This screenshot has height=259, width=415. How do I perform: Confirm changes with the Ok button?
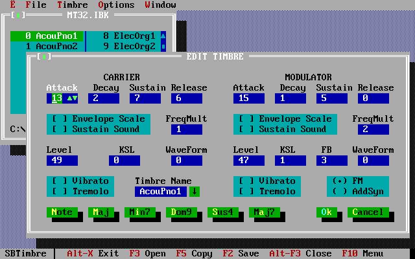point(327,212)
